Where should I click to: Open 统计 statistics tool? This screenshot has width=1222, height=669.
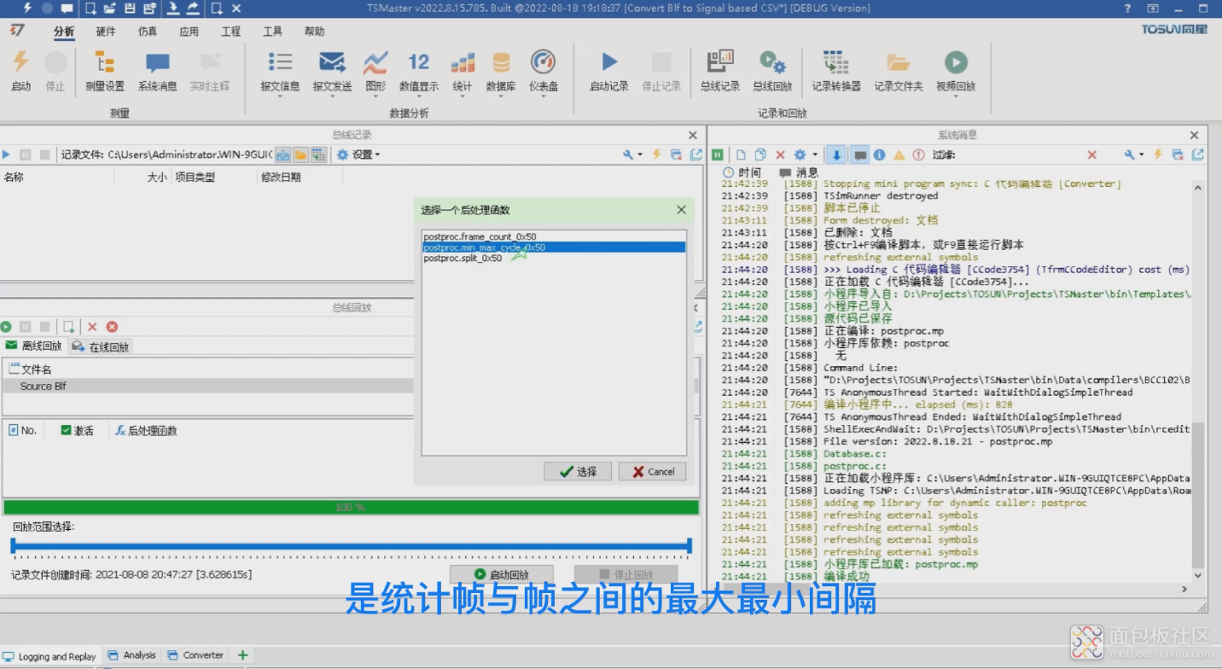463,71
